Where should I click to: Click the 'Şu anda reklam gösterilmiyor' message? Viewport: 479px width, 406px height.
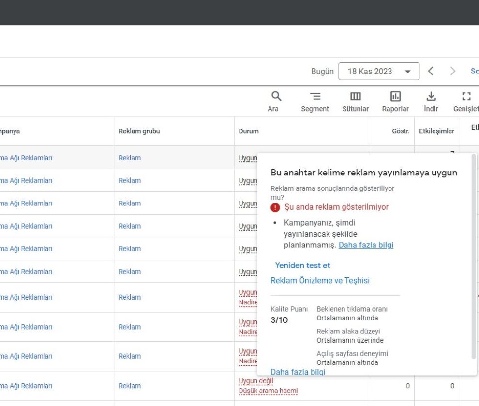(337, 207)
